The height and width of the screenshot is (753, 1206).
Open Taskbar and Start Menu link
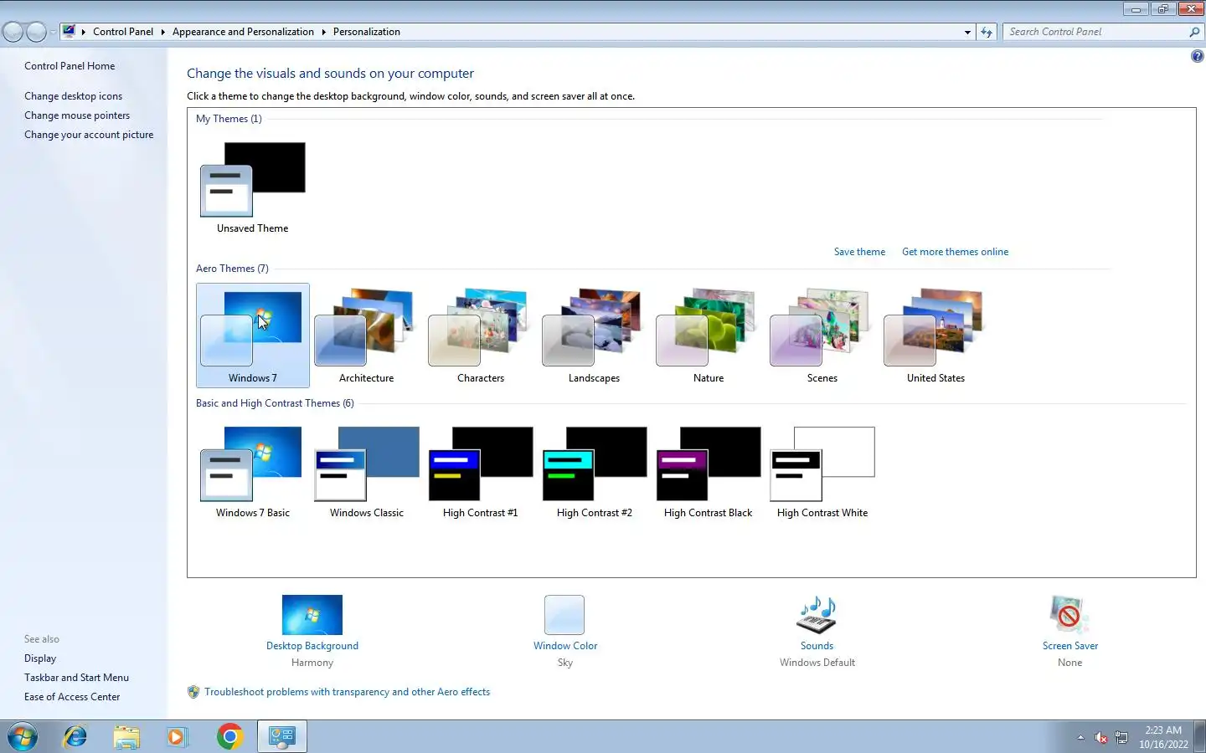tap(76, 678)
